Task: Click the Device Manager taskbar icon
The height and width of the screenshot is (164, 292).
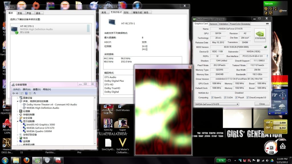Action: pyautogui.click(x=37, y=160)
